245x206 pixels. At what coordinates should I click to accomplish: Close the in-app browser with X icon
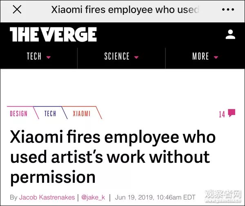click(x=17, y=10)
